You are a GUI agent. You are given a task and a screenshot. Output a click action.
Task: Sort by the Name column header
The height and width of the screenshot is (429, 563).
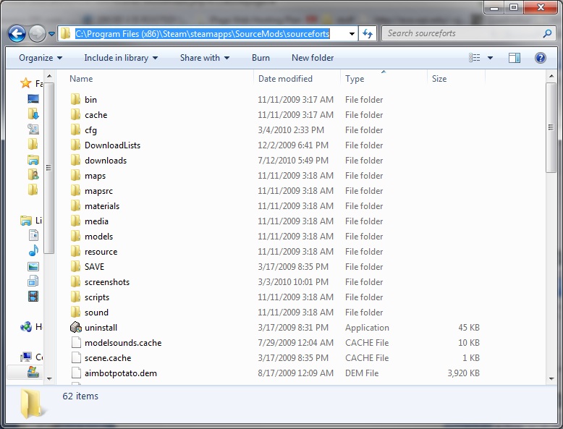[81, 79]
